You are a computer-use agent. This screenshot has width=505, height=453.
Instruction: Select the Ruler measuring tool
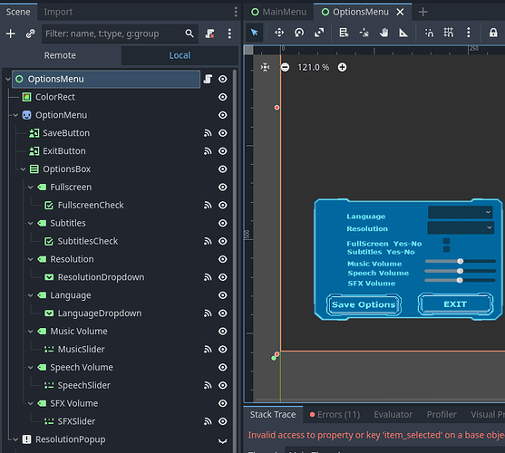tap(403, 33)
